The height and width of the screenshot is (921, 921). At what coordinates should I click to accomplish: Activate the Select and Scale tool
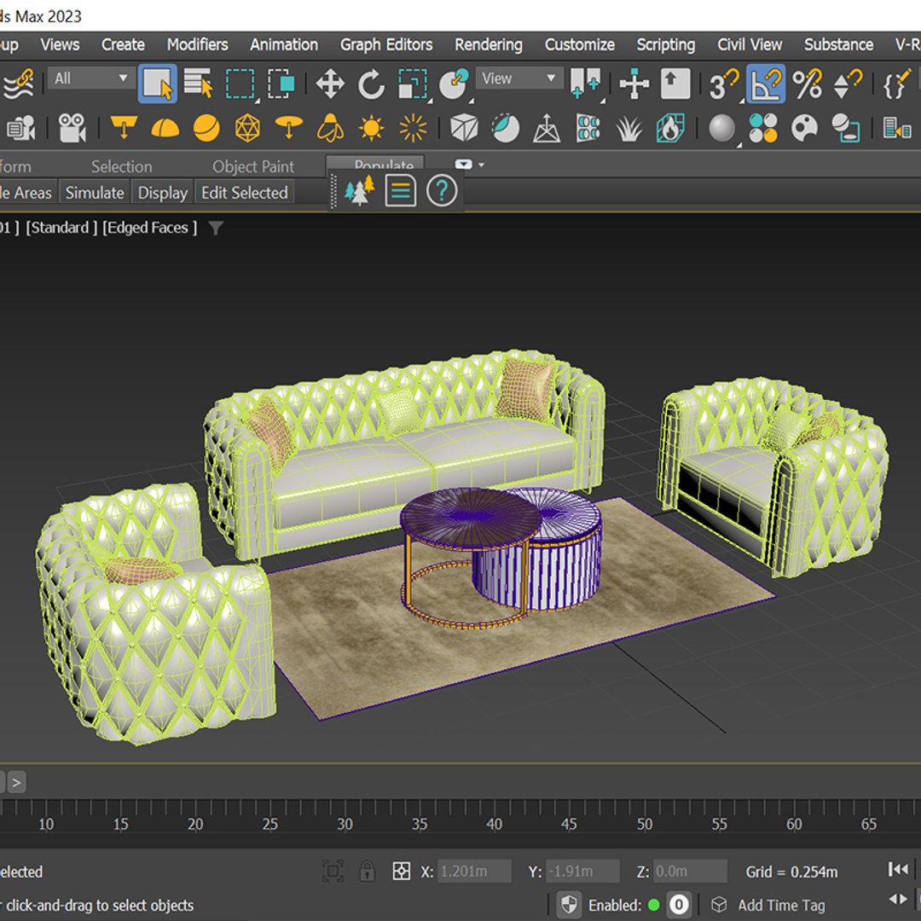click(x=413, y=84)
